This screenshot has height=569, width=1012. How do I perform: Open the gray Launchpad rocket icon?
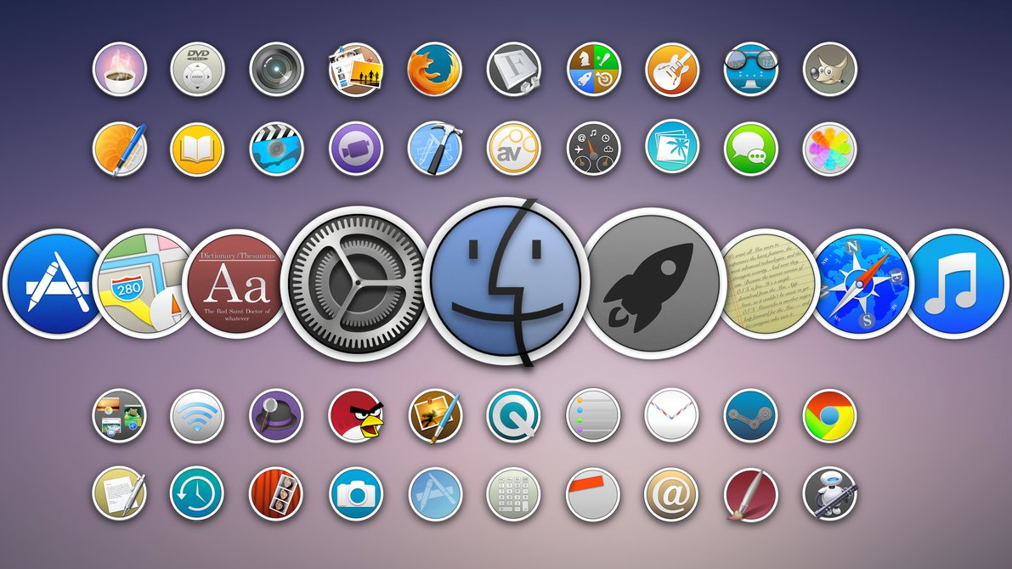(653, 284)
